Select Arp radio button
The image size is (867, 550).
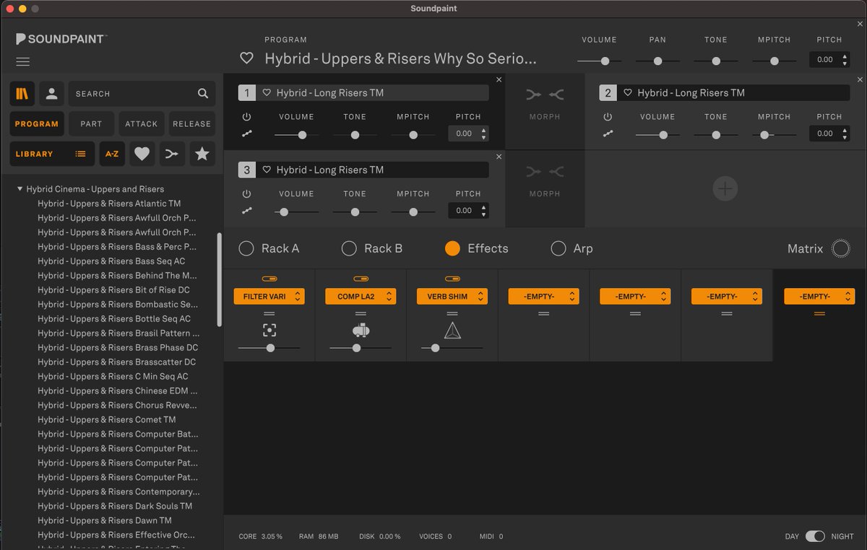tap(558, 248)
